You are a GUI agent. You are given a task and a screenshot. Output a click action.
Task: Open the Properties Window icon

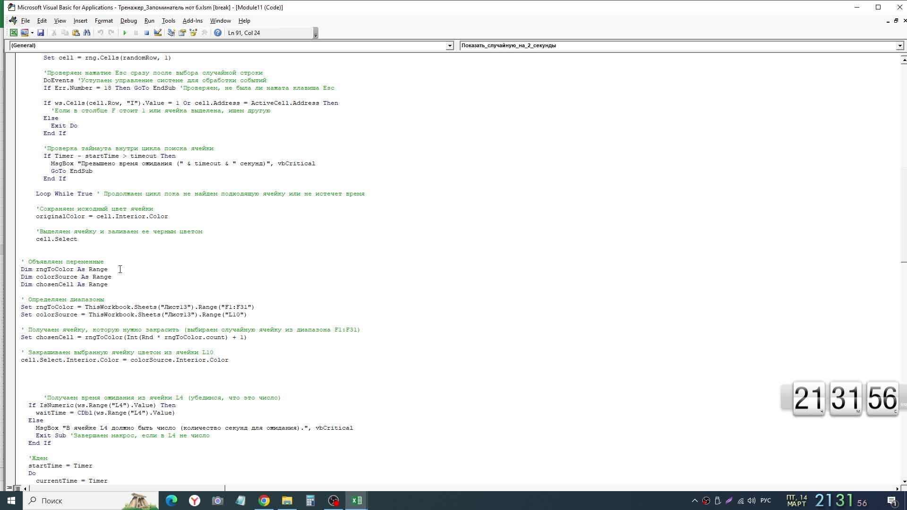pos(182,33)
